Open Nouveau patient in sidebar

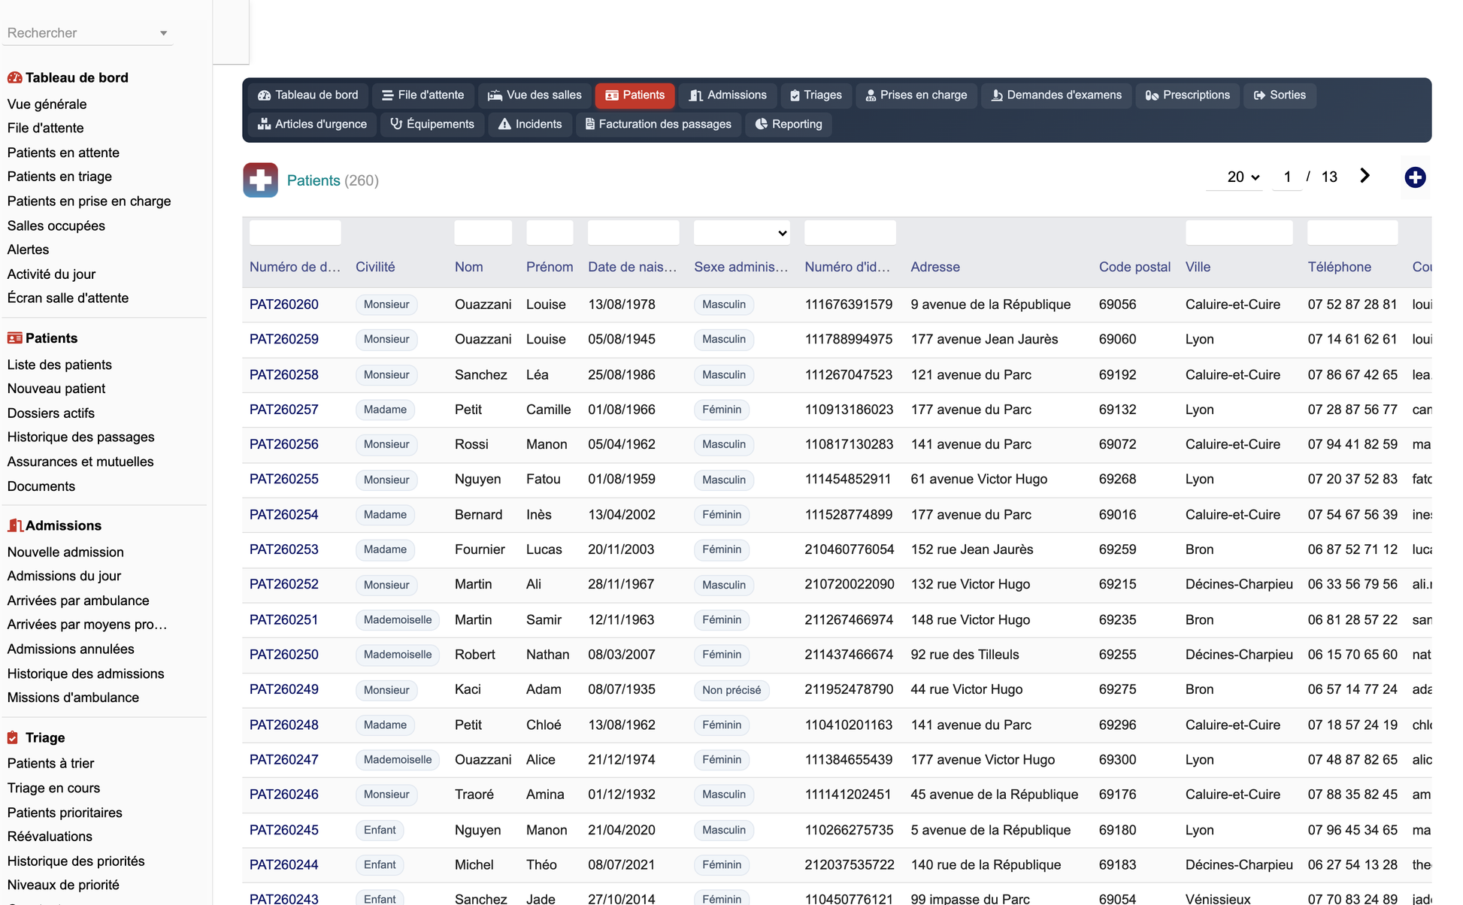pyautogui.click(x=56, y=389)
